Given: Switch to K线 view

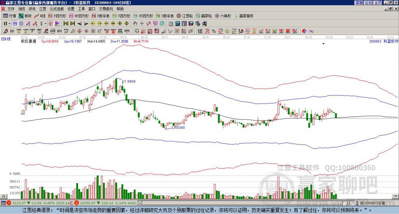Looking at the screenshot, I should coord(40,16).
